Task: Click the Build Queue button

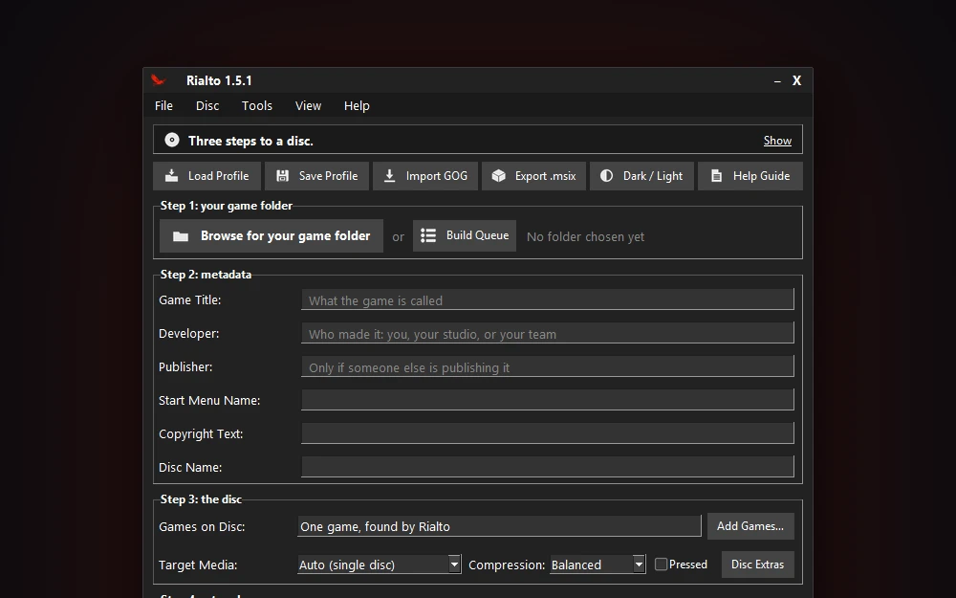Action: (x=465, y=235)
